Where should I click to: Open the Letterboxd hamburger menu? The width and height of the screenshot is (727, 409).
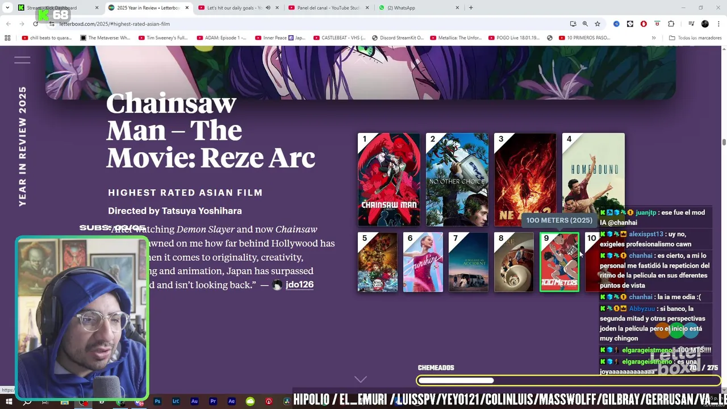pyautogui.click(x=22, y=60)
